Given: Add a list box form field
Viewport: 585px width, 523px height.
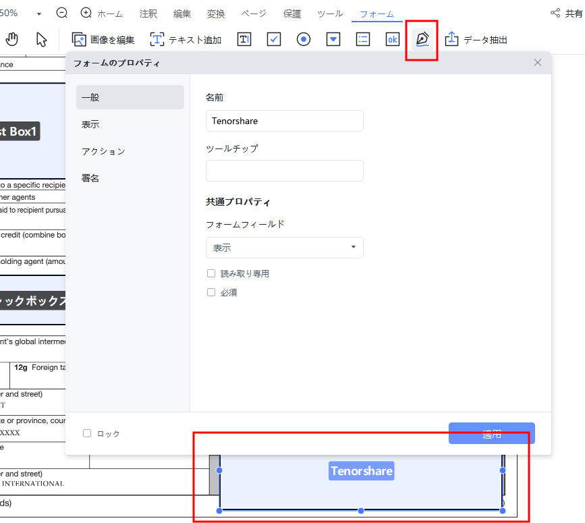Looking at the screenshot, I should pyautogui.click(x=363, y=39).
